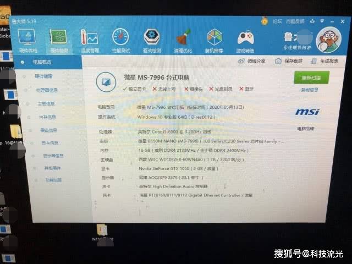Open 温度管理 temperature management
352x264 pixels.
point(90,41)
